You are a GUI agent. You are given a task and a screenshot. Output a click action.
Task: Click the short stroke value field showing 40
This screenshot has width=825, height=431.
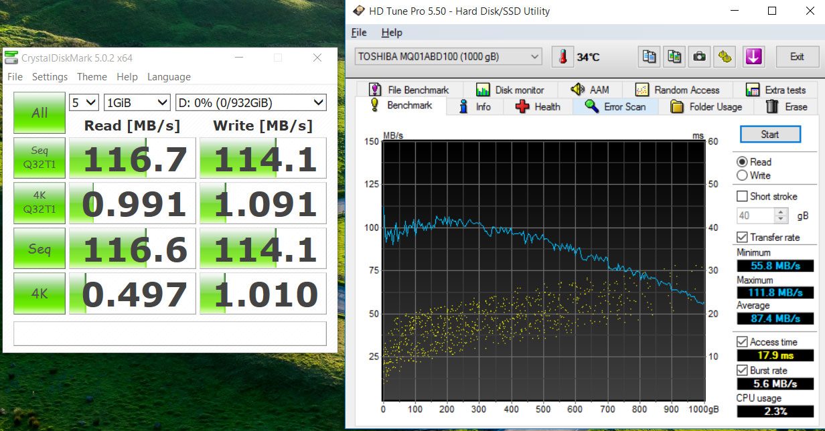pos(755,215)
